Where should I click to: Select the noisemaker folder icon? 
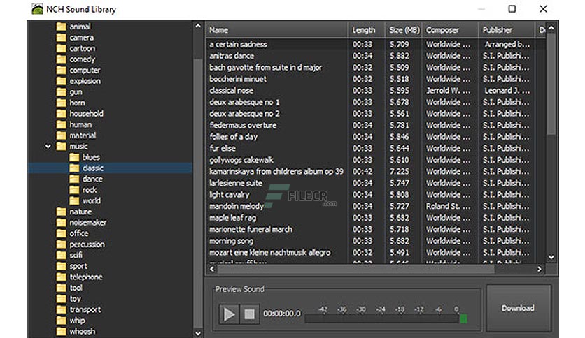tap(61, 223)
